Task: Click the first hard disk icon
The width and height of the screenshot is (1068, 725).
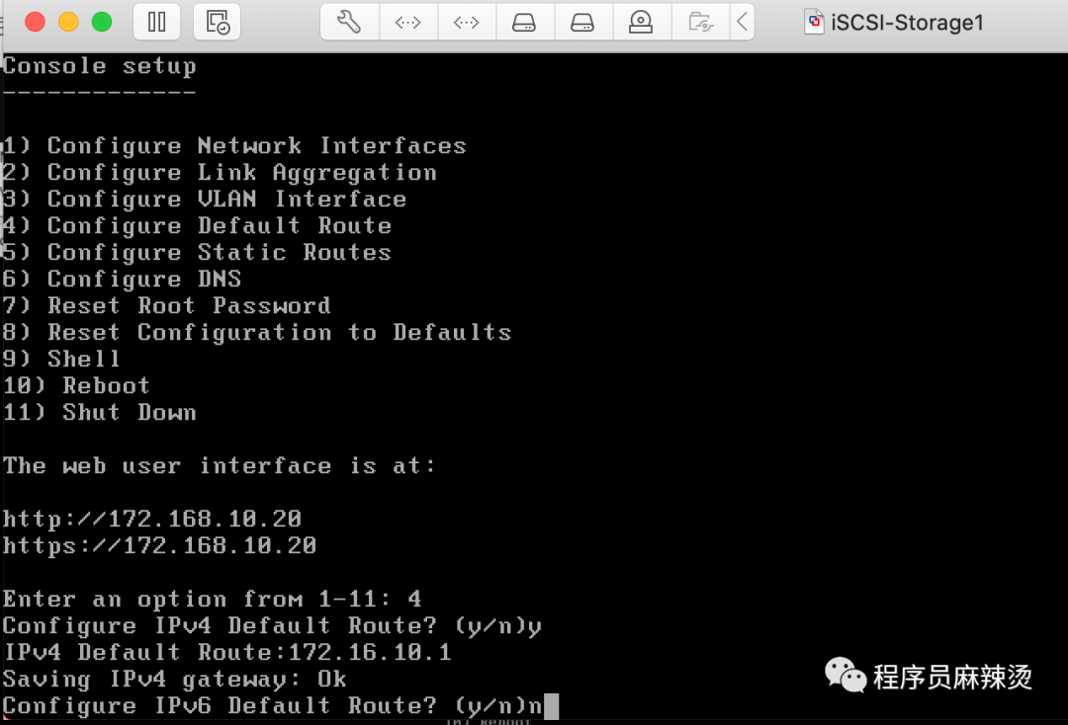Action: (x=524, y=22)
